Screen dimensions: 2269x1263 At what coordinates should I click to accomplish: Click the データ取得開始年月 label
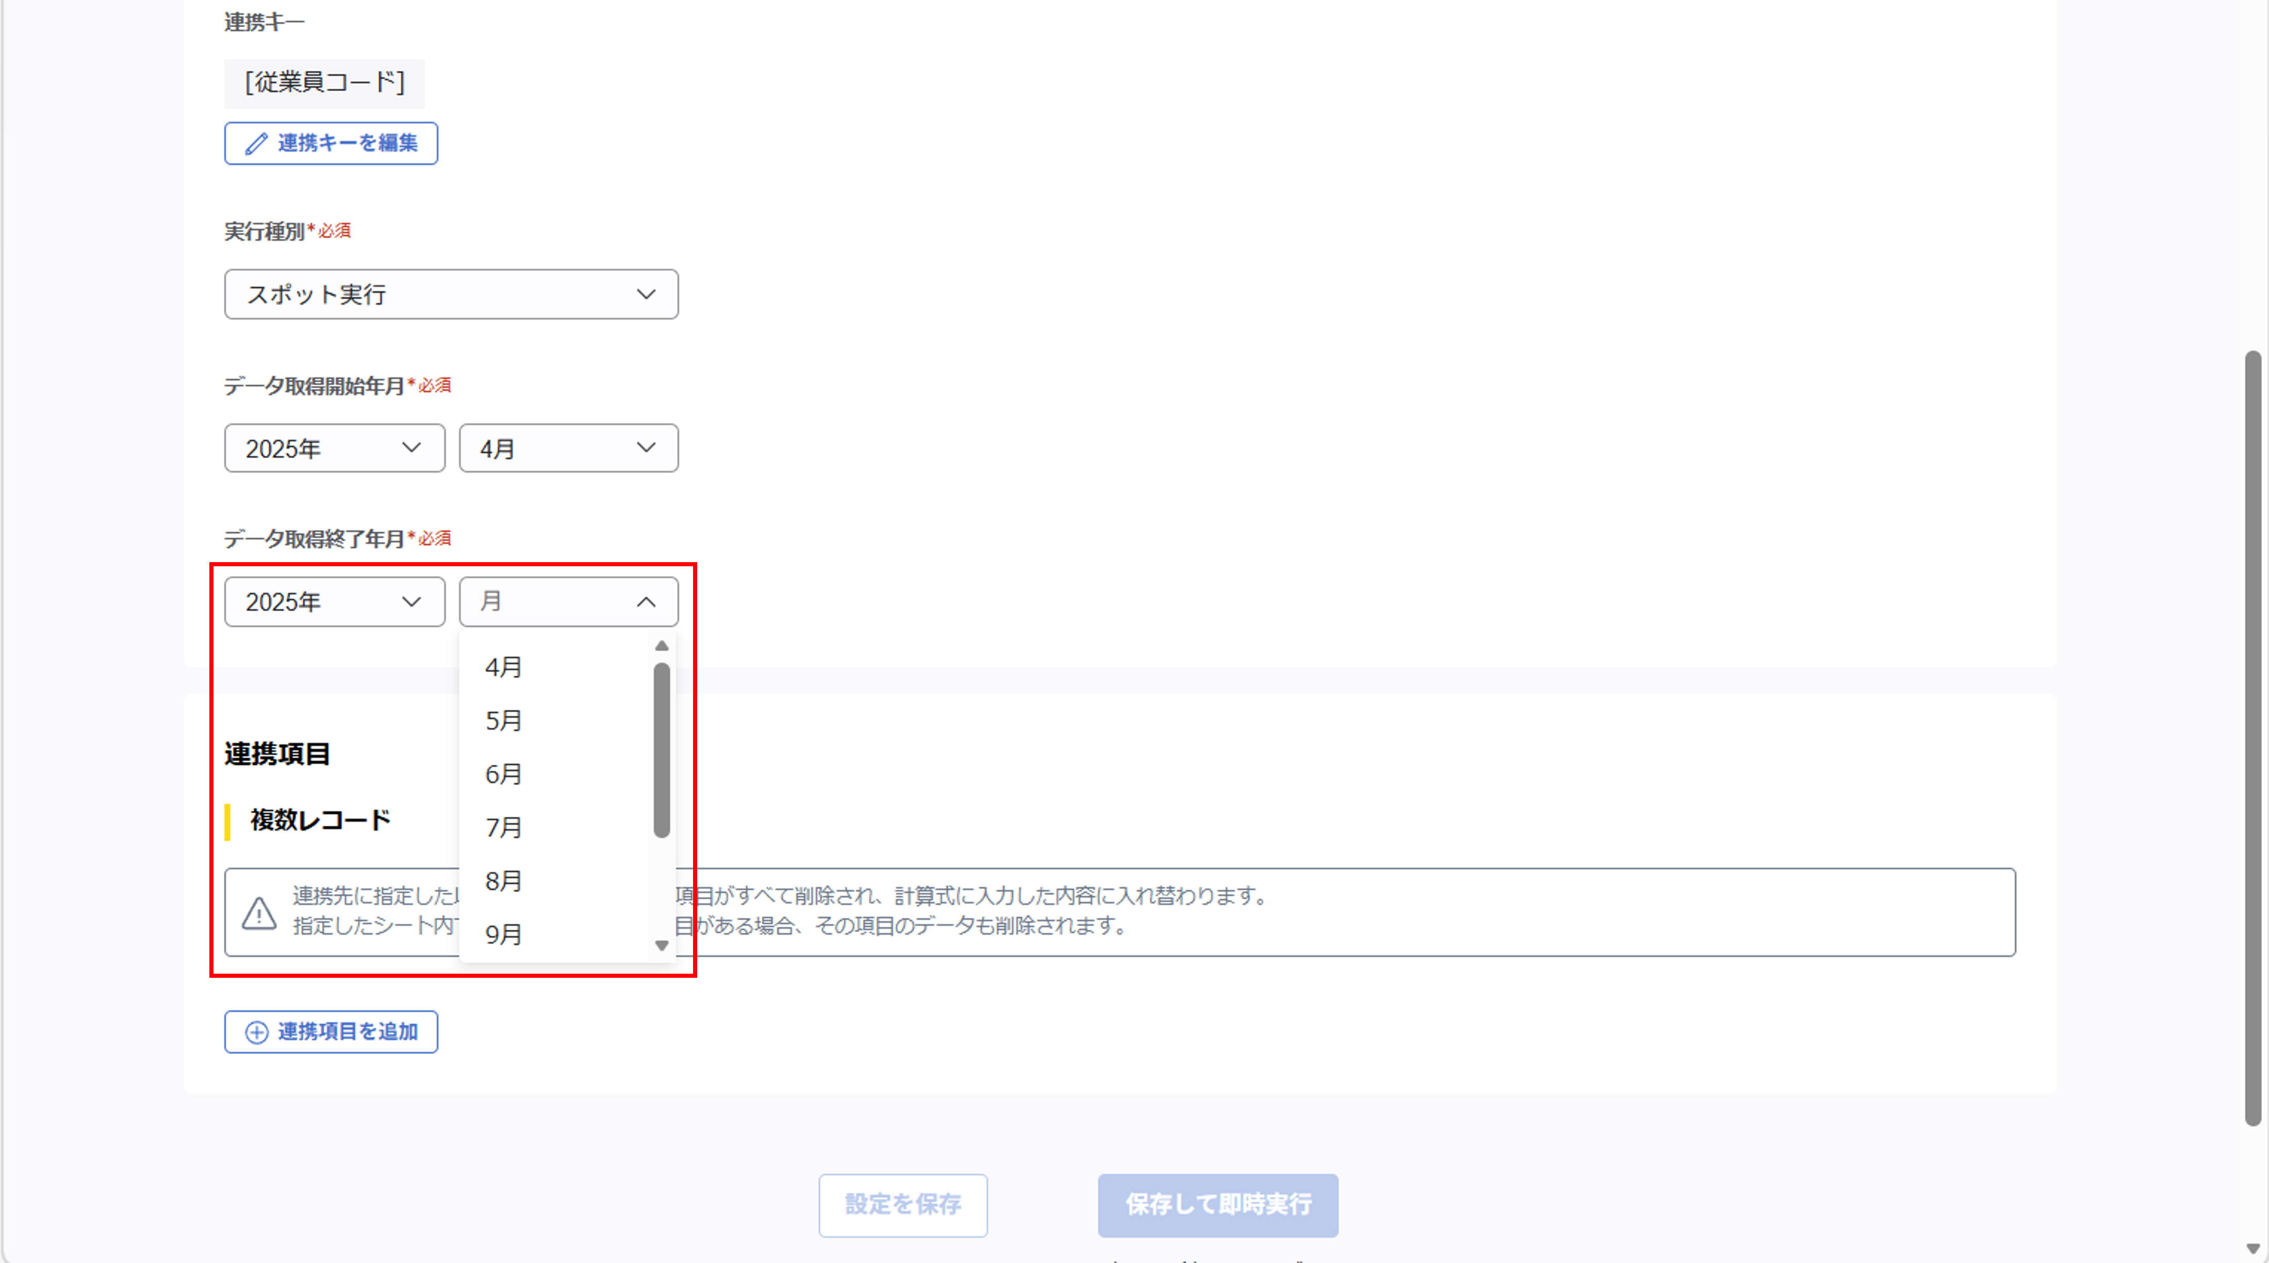[314, 386]
